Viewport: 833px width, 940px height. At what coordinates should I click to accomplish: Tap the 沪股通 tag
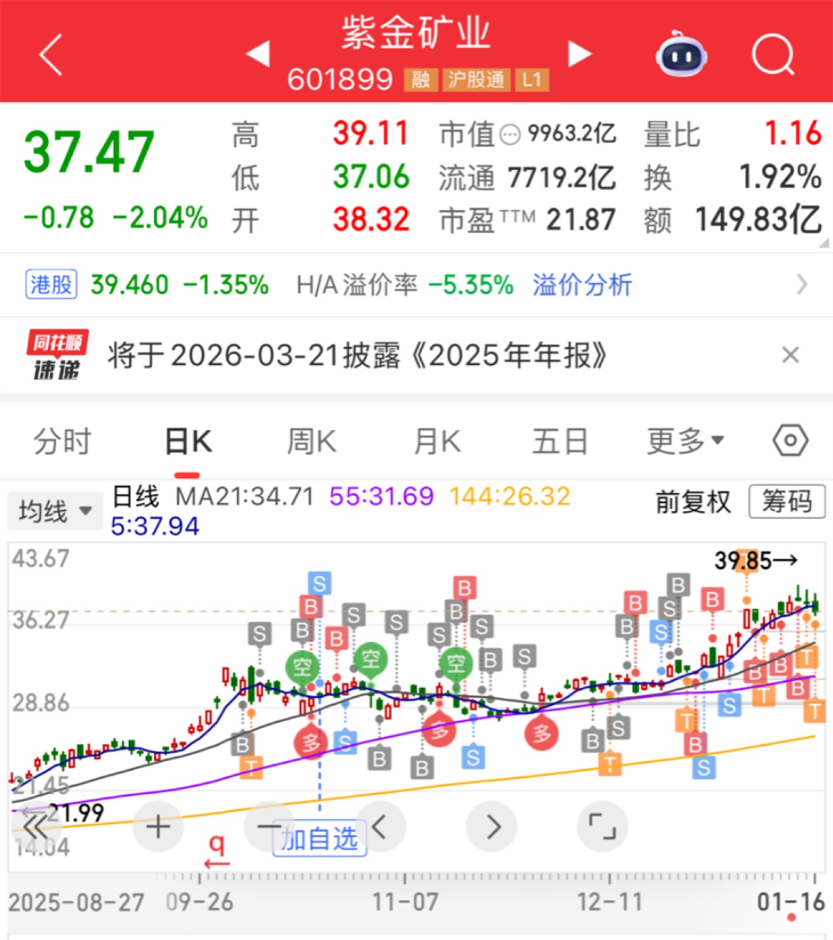coord(476,80)
